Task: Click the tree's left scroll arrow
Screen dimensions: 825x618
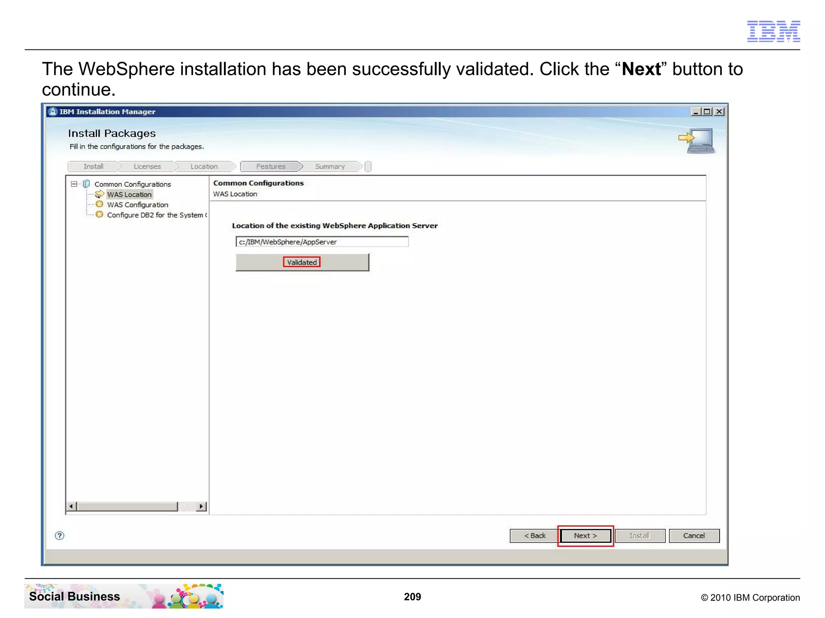Action: click(x=71, y=506)
